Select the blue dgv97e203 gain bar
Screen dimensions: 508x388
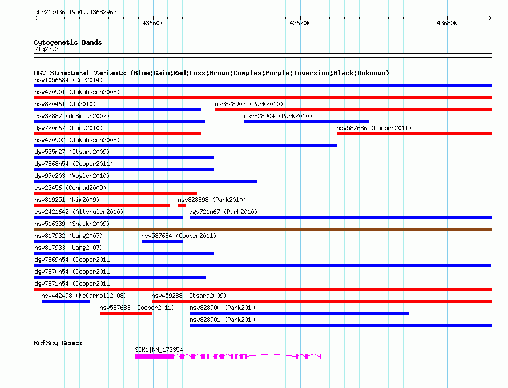coord(146,181)
